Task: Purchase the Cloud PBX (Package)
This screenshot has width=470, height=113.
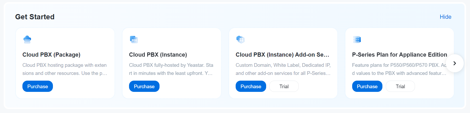Action: tap(38, 86)
